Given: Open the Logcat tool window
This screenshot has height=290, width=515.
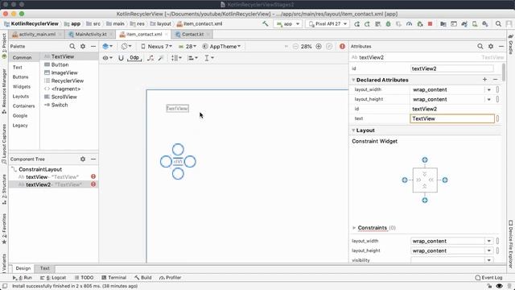Looking at the screenshot, I should coord(53,277).
